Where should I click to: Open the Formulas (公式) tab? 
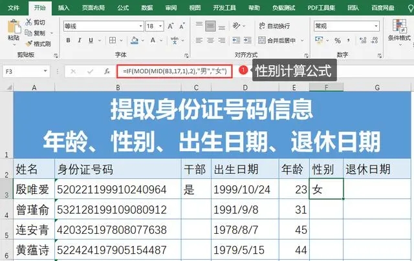[123, 8]
